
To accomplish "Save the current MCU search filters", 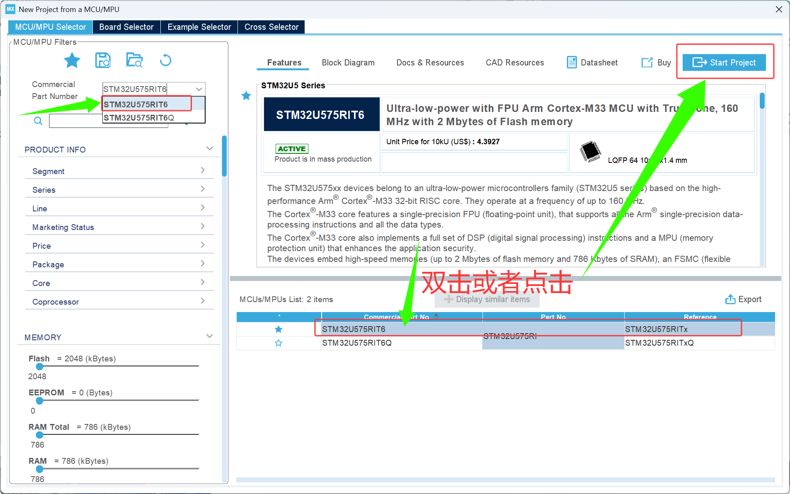I will click(x=103, y=61).
